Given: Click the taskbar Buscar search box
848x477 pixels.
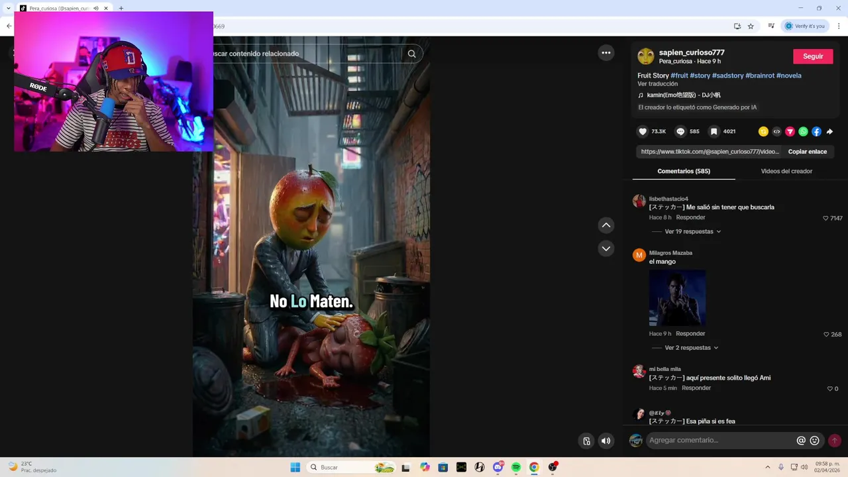Looking at the screenshot, I should [352, 467].
